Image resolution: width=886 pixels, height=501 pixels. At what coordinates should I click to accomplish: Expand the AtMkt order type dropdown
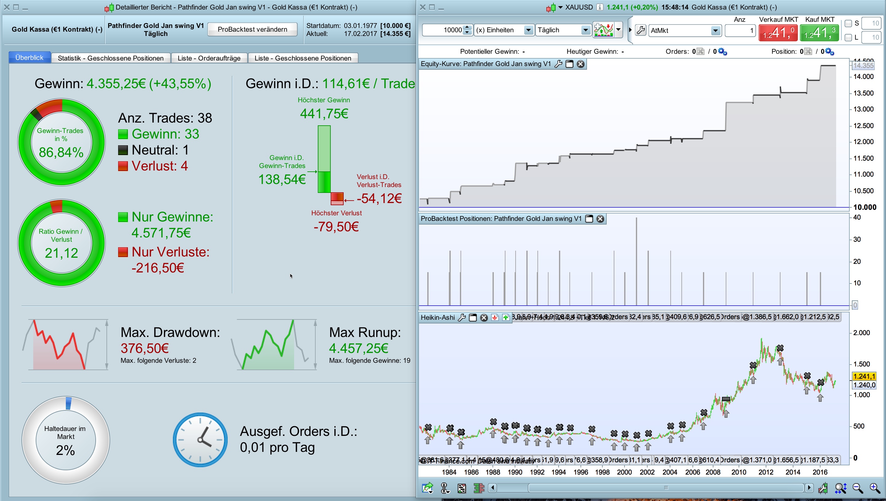pos(716,31)
